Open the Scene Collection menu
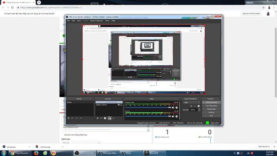Viewport: 277px width, 156px height. 96,21
